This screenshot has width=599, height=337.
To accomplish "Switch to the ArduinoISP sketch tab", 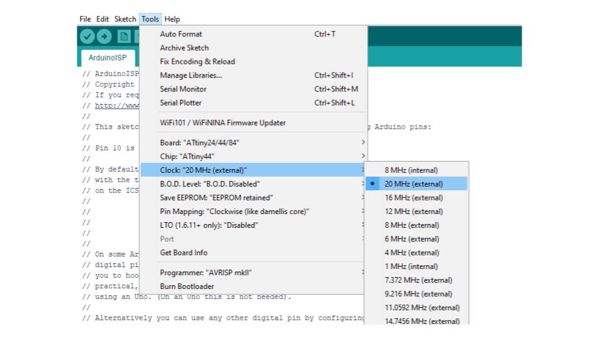I will click(x=107, y=57).
